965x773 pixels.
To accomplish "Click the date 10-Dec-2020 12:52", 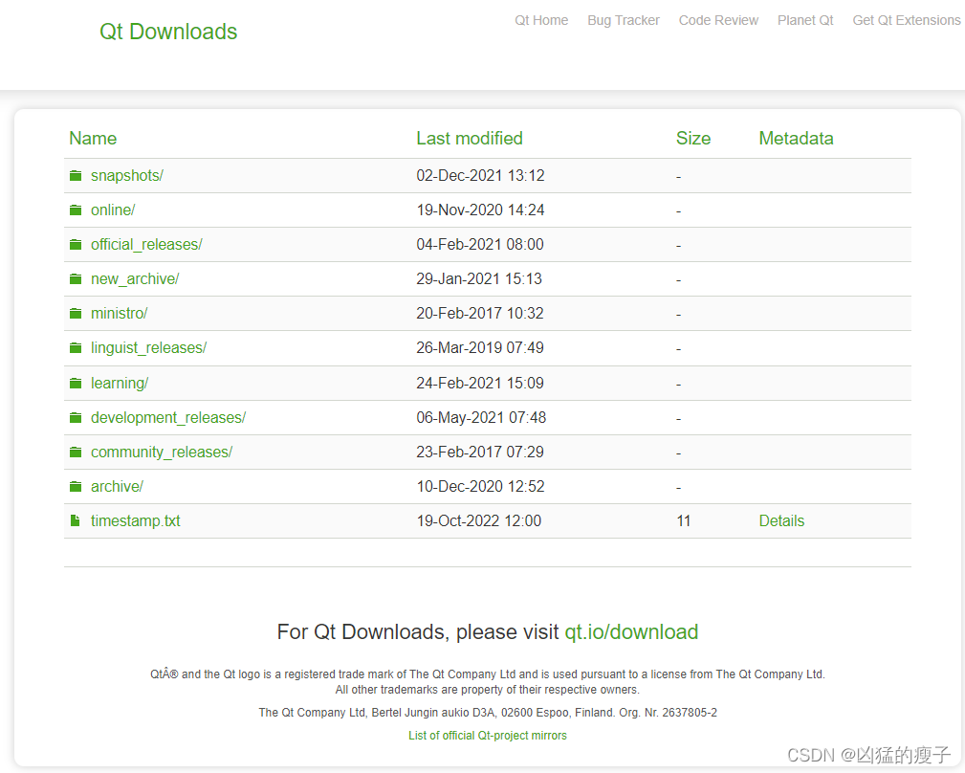I will pos(480,486).
